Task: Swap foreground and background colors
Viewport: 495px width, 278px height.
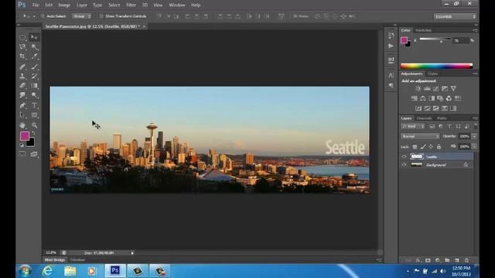Action: (34, 133)
